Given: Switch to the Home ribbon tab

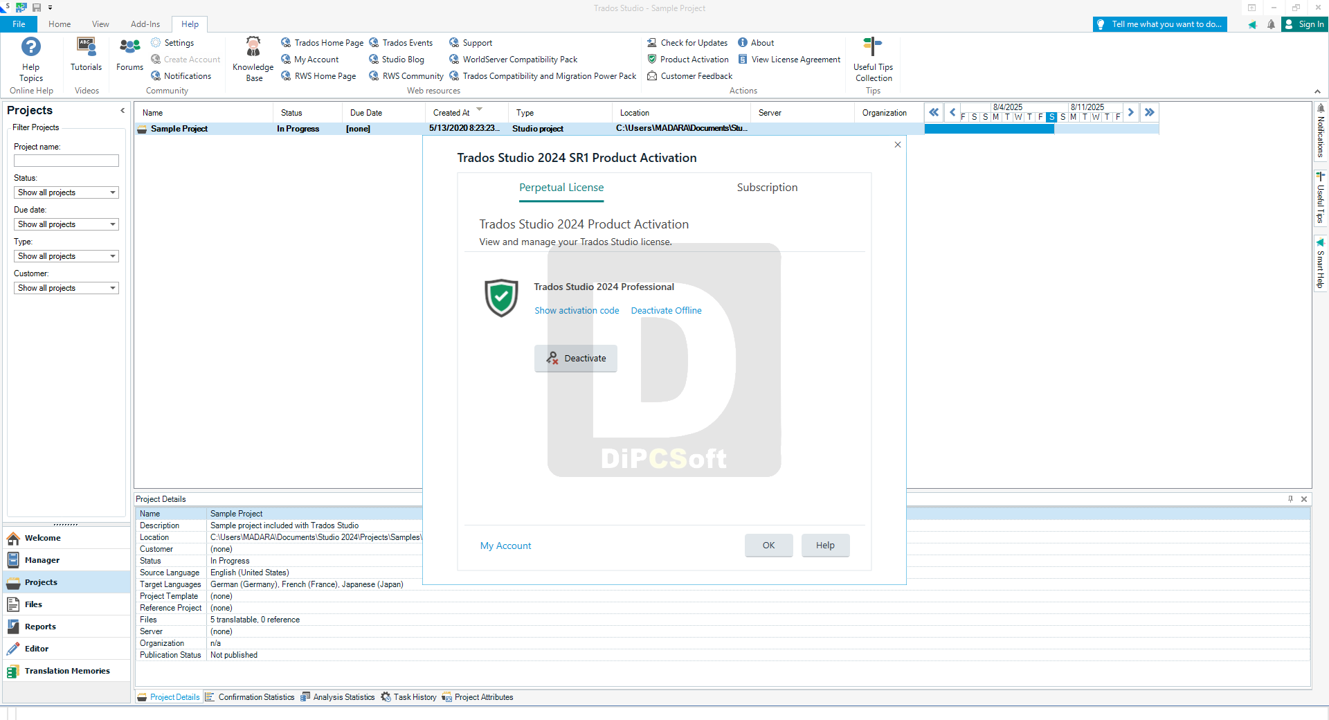Looking at the screenshot, I should [60, 24].
